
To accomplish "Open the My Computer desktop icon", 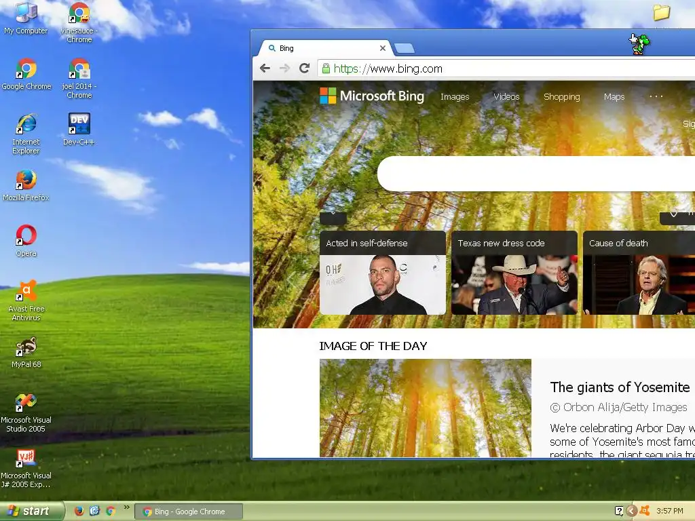I will point(26,18).
